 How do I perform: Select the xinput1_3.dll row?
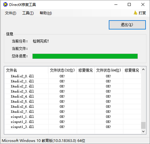22,127
